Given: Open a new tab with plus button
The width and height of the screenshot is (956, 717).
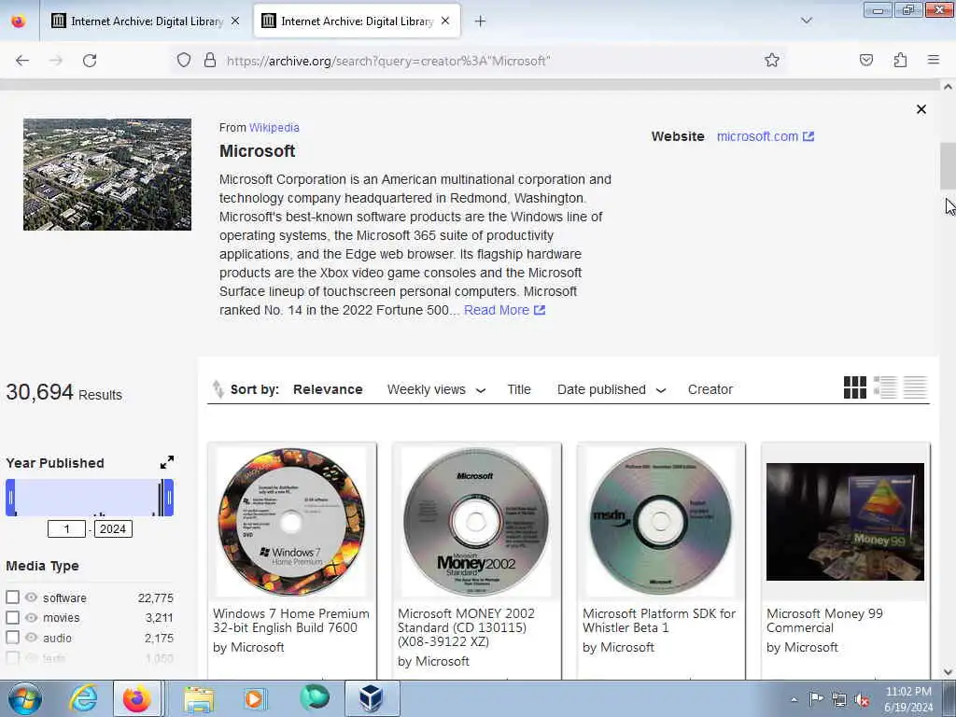Looking at the screenshot, I should (x=481, y=21).
